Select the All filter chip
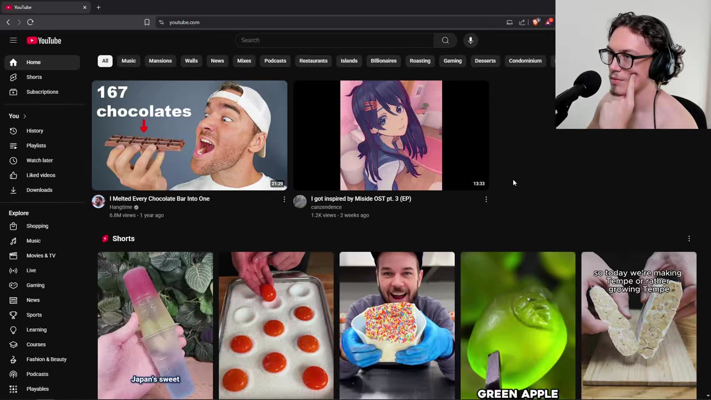This screenshot has height=400, width=711. pyautogui.click(x=105, y=61)
